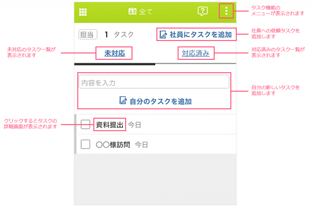Click the 自分のタスクを追加 button
The width and height of the screenshot is (311, 207).
tap(155, 101)
